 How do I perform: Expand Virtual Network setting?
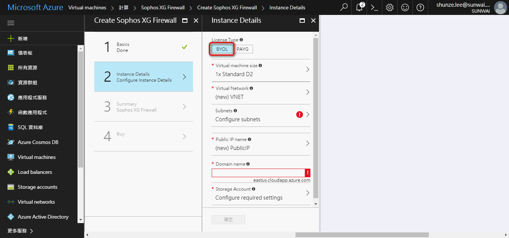click(261, 93)
